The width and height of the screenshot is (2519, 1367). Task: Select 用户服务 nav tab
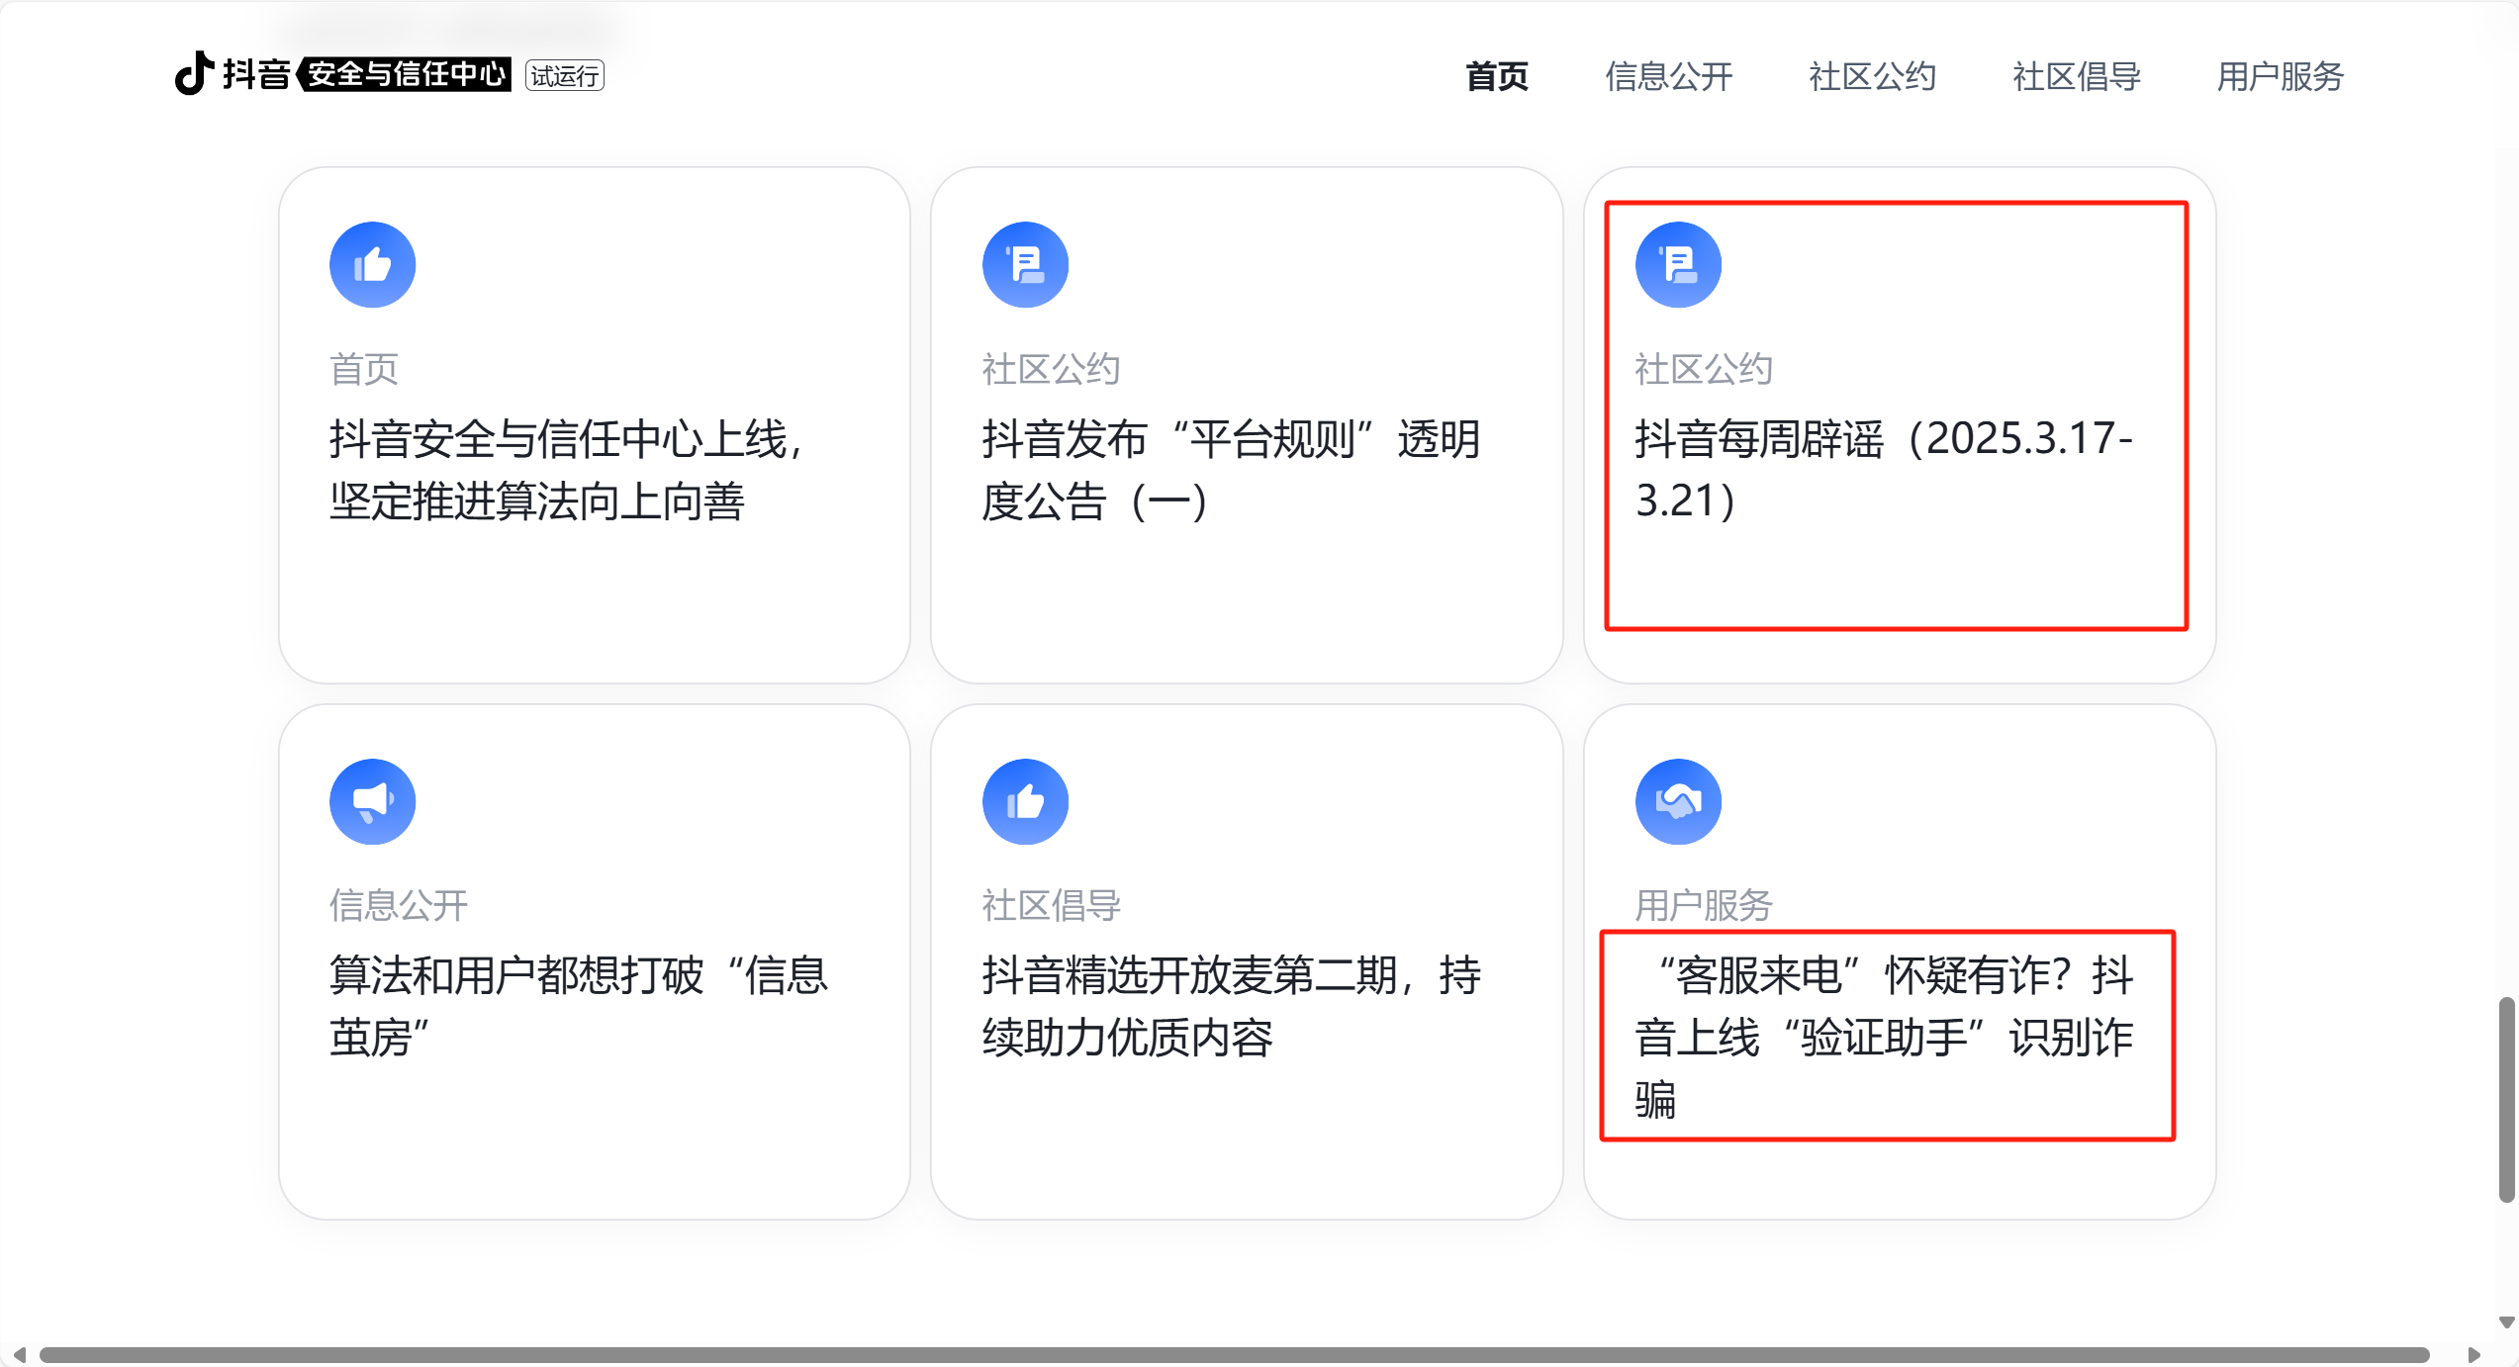(2280, 76)
